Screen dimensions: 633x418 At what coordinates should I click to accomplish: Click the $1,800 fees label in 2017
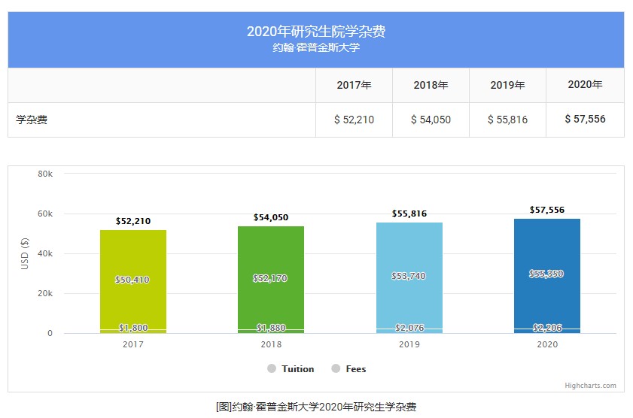pos(133,328)
